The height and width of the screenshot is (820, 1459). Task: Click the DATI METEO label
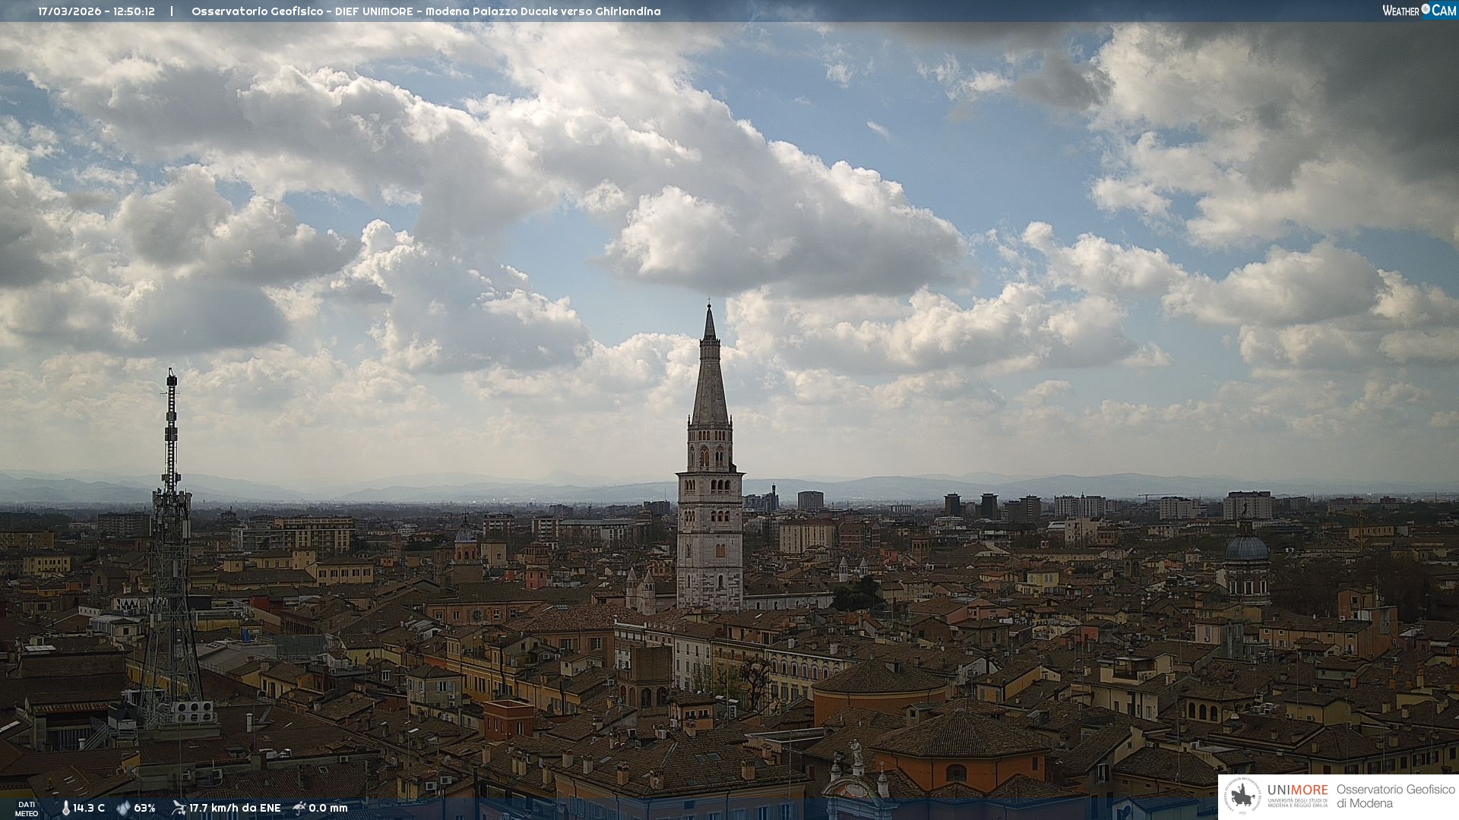pyautogui.click(x=27, y=809)
